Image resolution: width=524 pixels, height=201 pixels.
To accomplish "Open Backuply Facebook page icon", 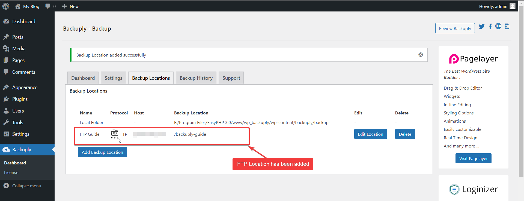I will (490, 26).
